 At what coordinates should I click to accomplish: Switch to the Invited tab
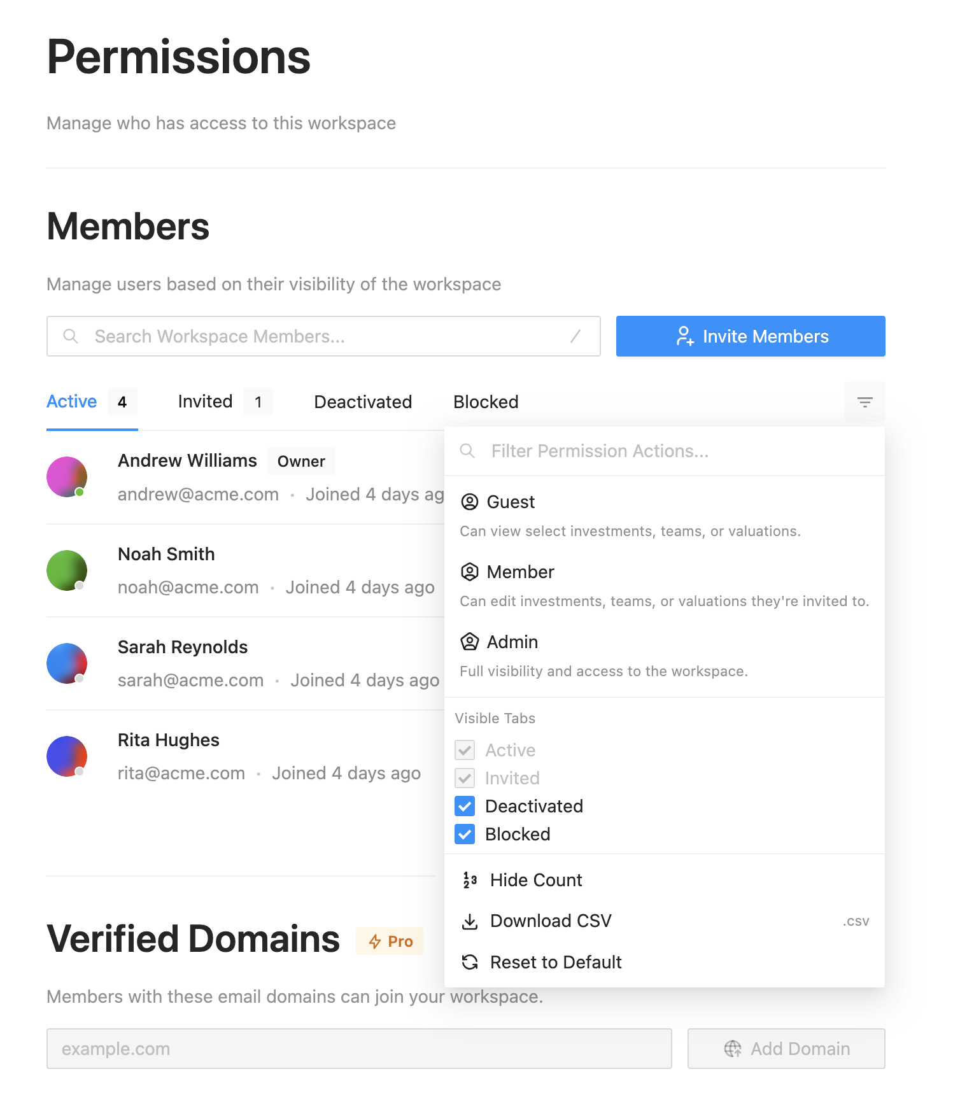pos(205,402)
